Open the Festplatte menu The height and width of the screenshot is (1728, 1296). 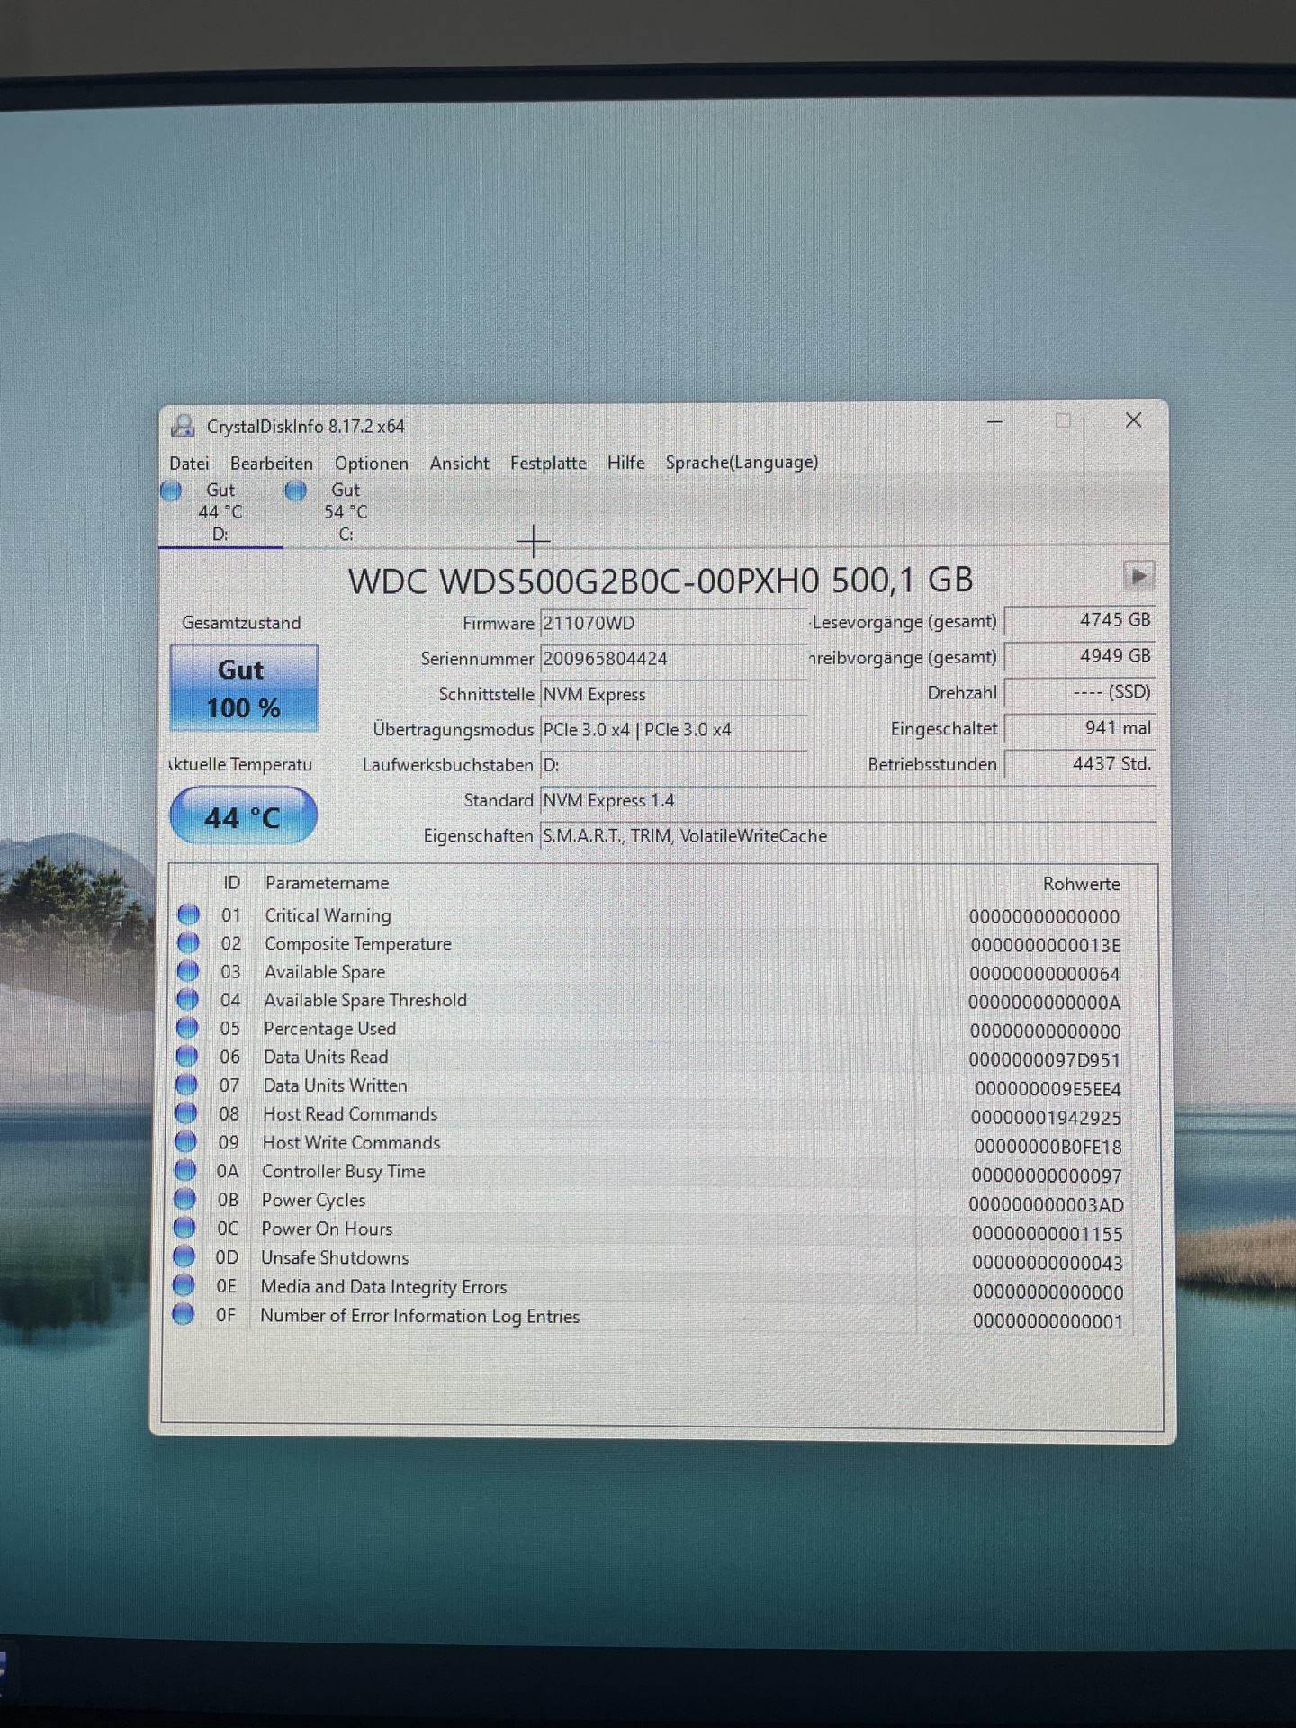click(548, 463)
